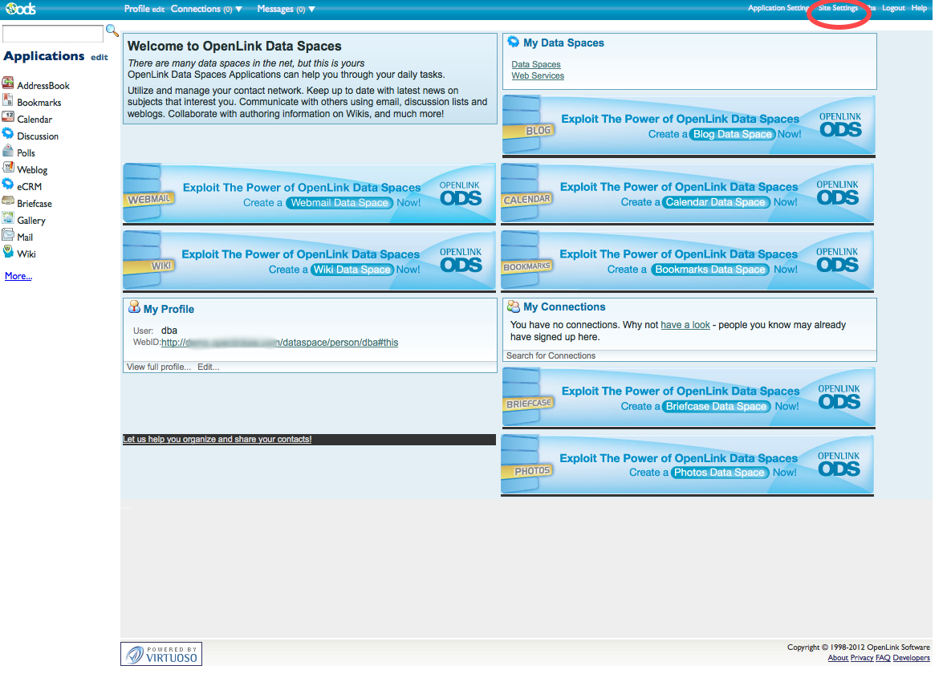This screenshot has height=682, width=947.
Task: Open the Web Services link
Action: pyautogui.click(x=538, y=75)
